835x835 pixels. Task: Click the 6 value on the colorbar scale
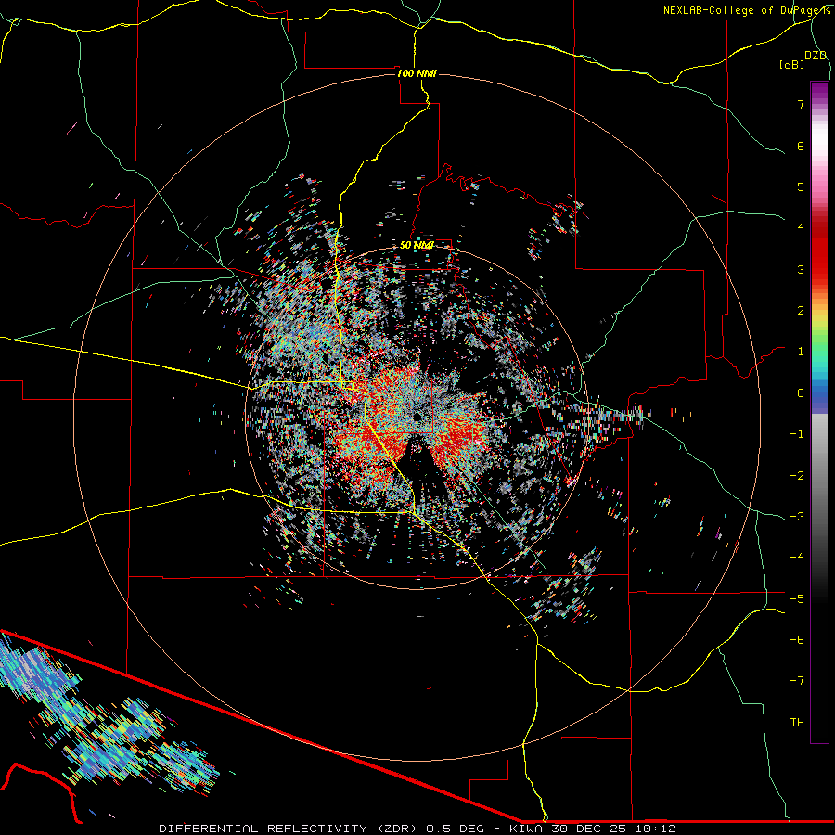[x=801, y=146]
